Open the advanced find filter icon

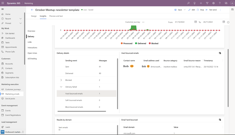click(x=207, y=3)
